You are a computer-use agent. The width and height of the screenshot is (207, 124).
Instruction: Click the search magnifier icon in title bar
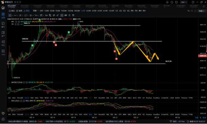click(x=172, y=2)
